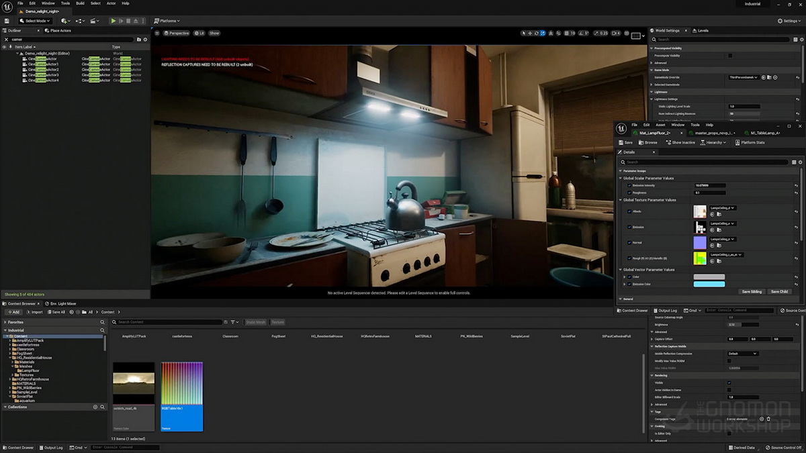Open the viewport layout icon
Screen dimensions: 806x453
[x=636, y=36]
